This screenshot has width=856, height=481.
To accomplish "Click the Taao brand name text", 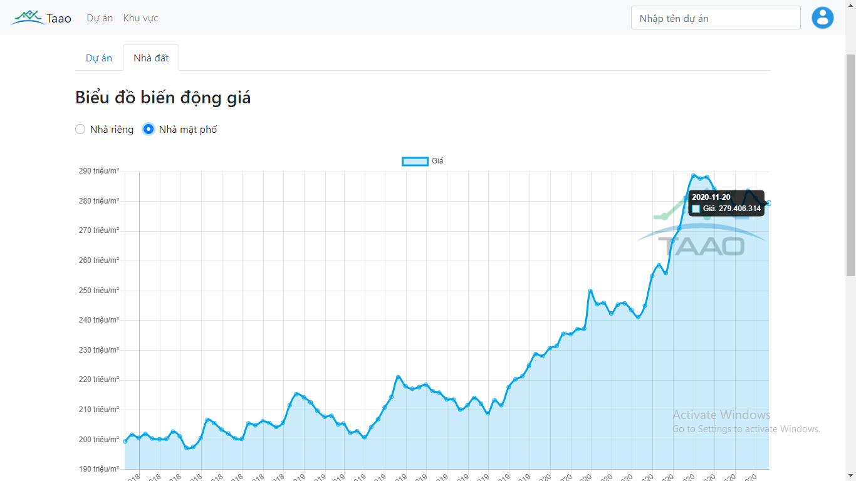I will (x=59, y=19).
